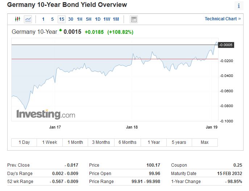Click the Germany 10-Year chart title

coord(34,32)
